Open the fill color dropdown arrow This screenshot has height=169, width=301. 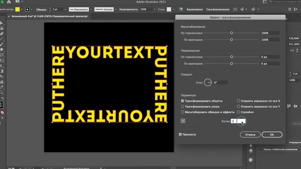(x=22, y=9)
